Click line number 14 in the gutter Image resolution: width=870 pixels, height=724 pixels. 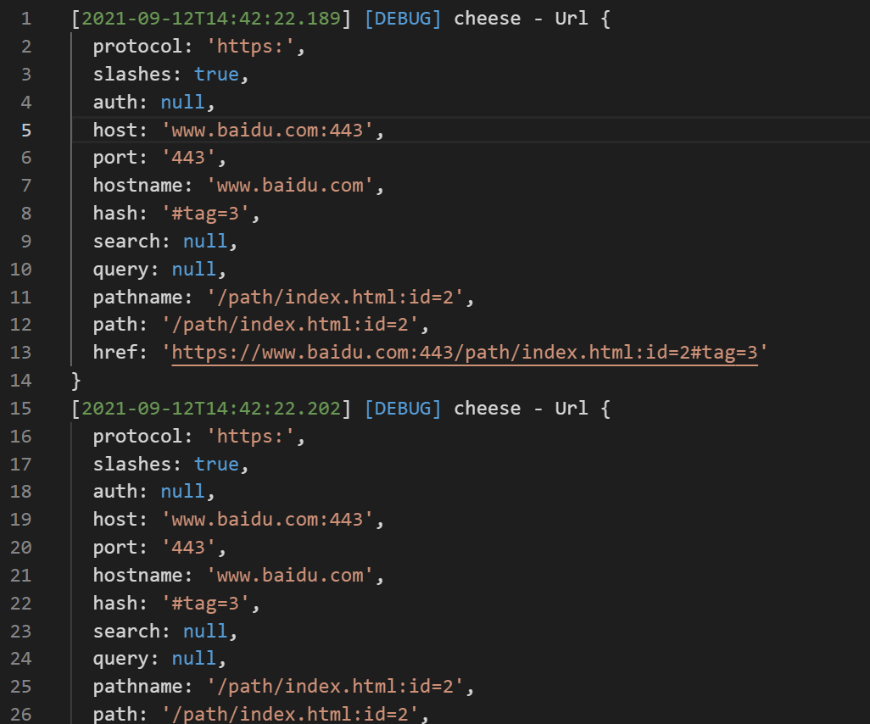[21, 381]
